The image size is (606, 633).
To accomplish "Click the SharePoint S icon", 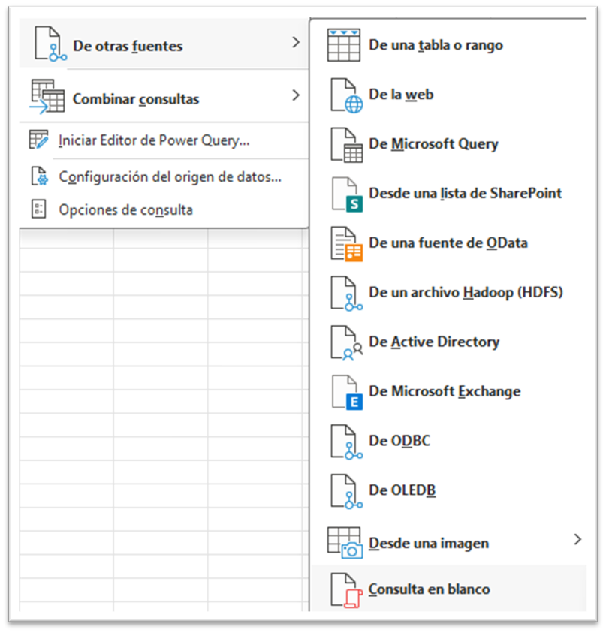I will [346, 194].
